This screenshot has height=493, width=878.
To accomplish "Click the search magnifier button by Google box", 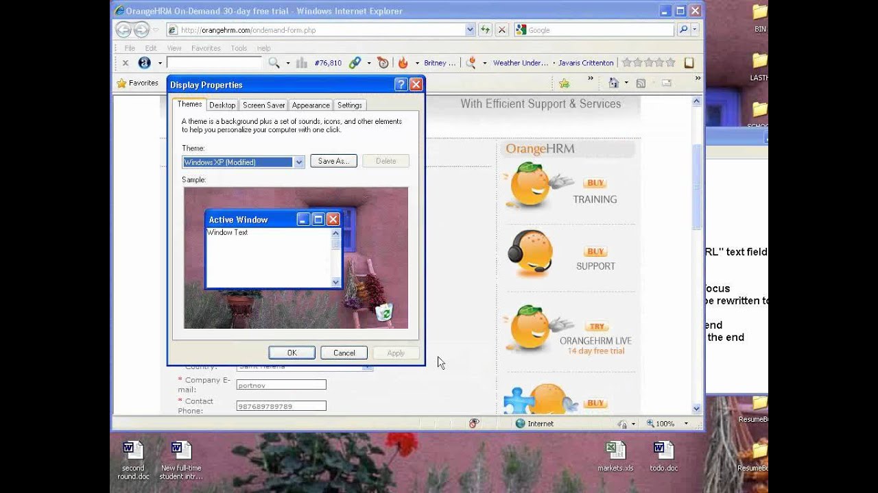I will [683, 29].
